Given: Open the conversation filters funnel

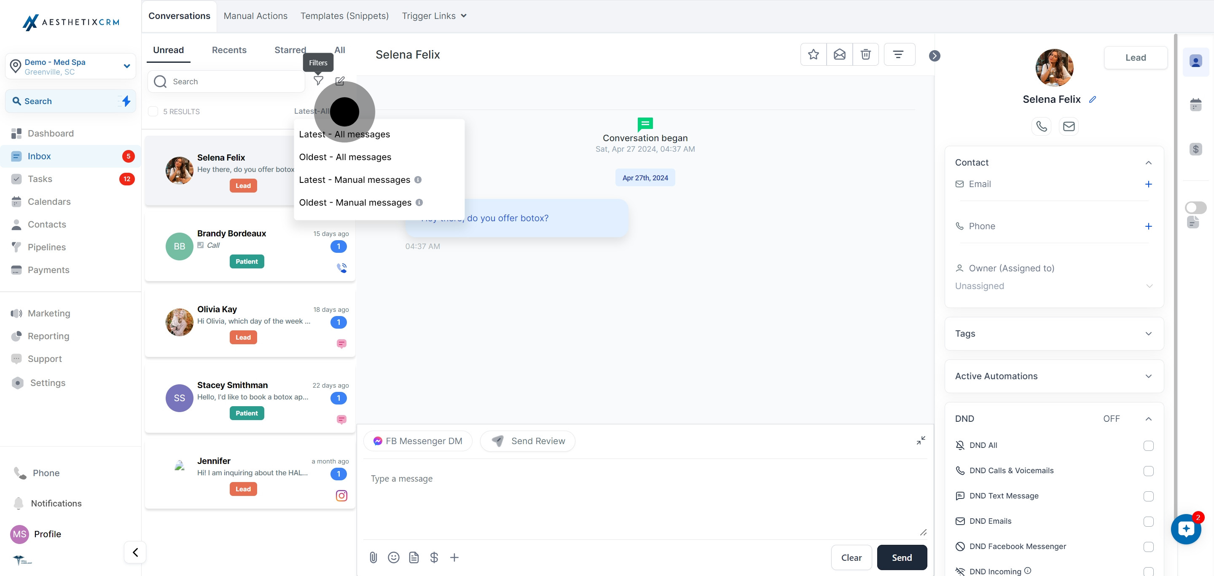Looking at the screenshot, I should (x=319, y=80).
